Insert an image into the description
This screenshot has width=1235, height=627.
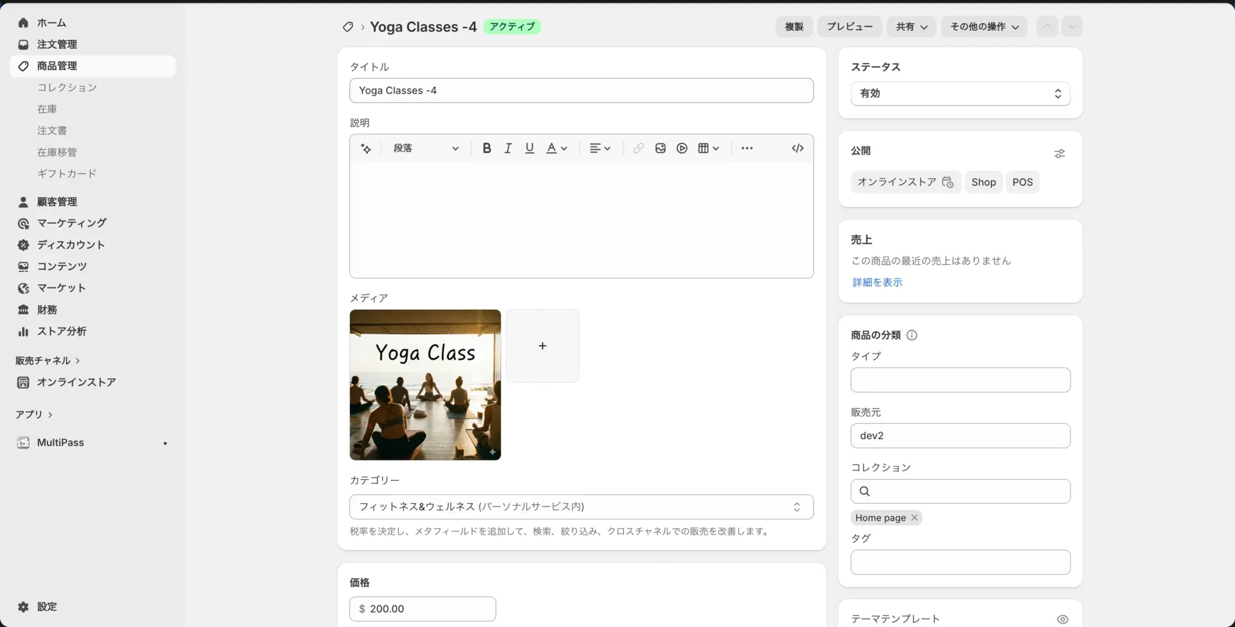(x=661, y=149)
